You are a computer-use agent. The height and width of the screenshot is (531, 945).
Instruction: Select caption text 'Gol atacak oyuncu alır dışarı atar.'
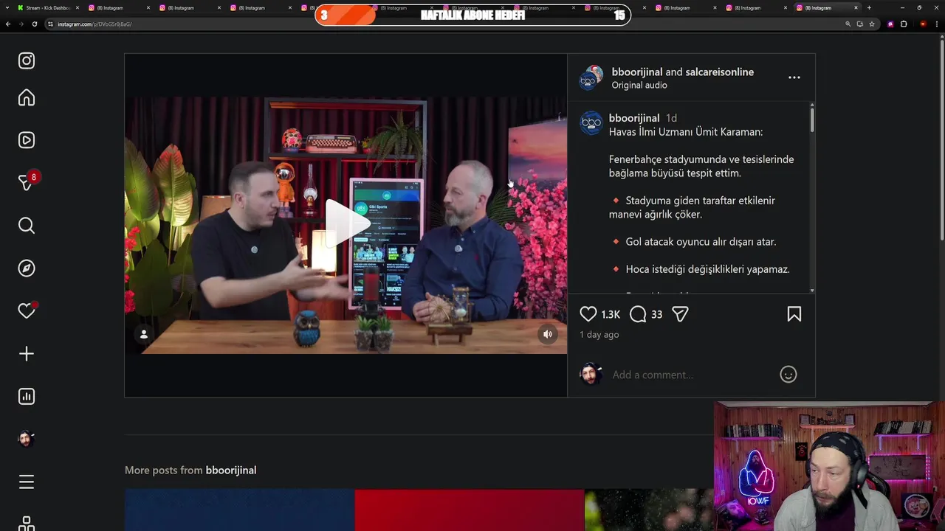point(701,242)
